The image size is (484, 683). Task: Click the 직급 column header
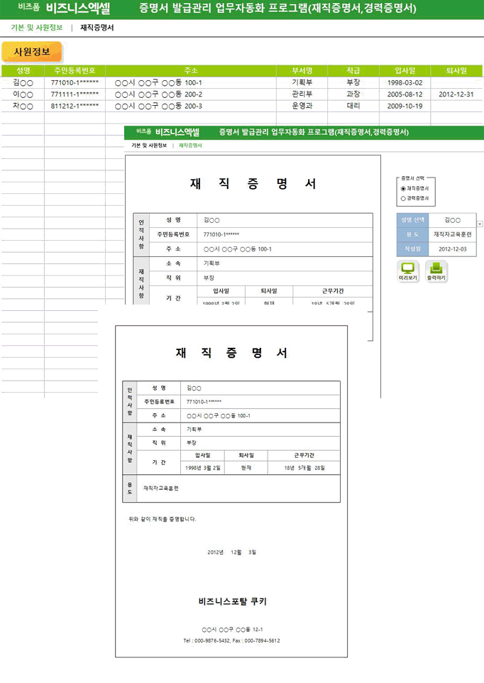pos(353,70)
